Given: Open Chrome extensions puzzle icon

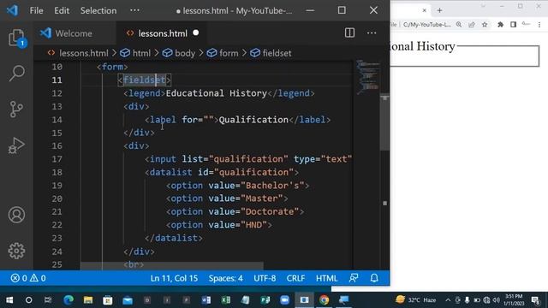Looking at the screenshot, I should coord(500,25).
